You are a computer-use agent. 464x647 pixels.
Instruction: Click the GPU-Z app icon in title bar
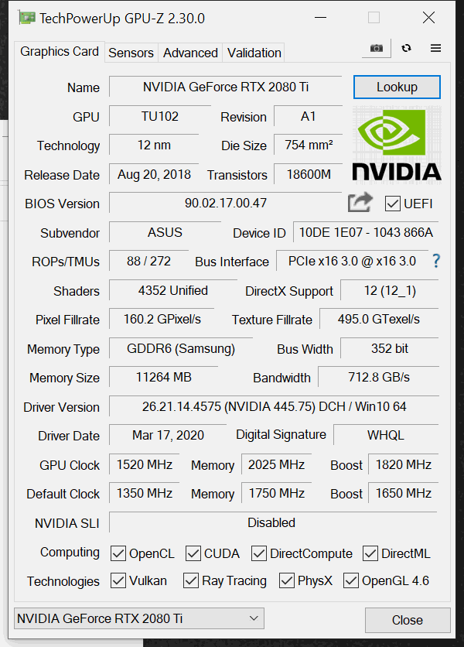tap(26, 18)
